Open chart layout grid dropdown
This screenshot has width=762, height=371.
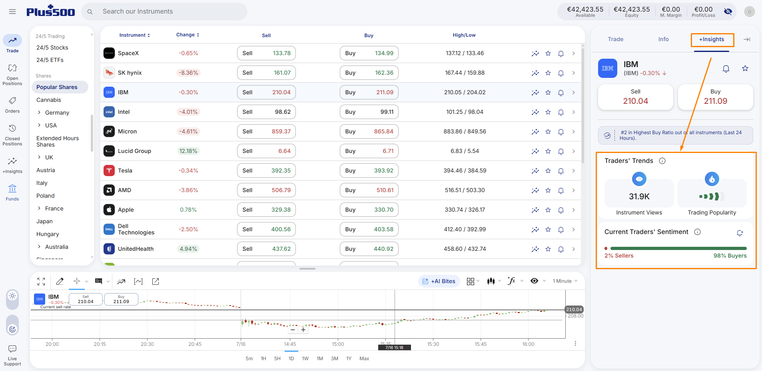tap(473, 282)
